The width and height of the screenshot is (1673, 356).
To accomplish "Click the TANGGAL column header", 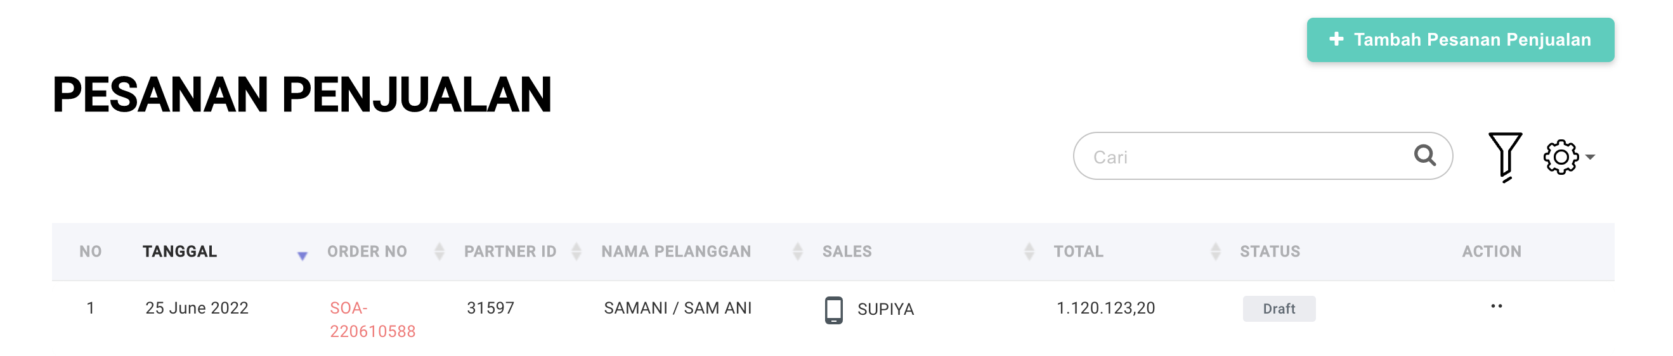I will click(180, 251).
